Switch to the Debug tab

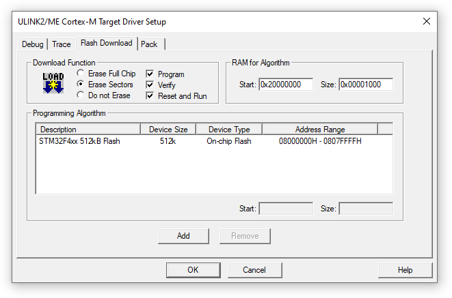point(33,44)
